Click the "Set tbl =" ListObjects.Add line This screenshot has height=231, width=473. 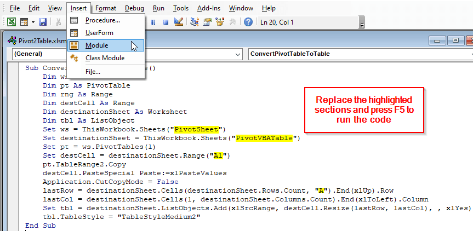(x=257, y=208)
